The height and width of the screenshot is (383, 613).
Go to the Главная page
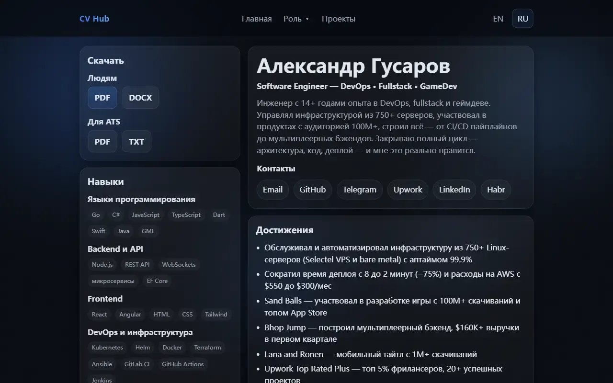pyautogui.click(x=257, y=19)
